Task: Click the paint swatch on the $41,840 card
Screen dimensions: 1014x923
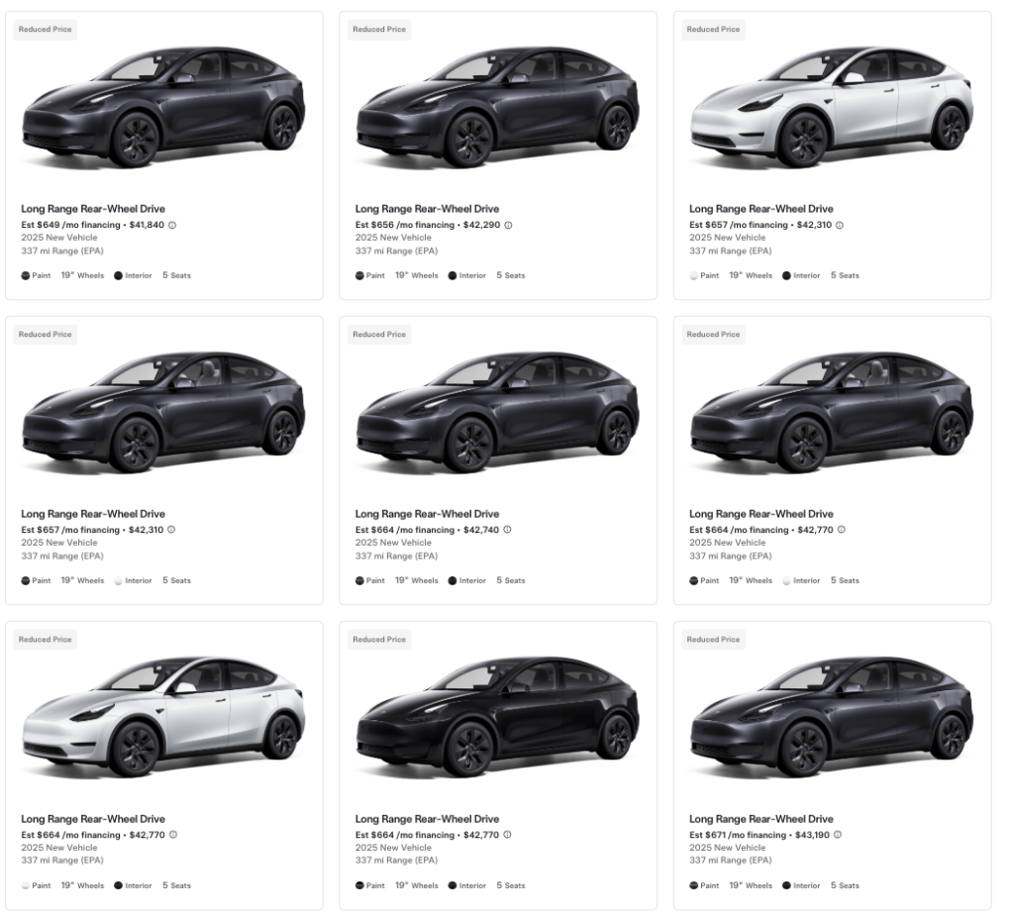Action: [26, 275]
